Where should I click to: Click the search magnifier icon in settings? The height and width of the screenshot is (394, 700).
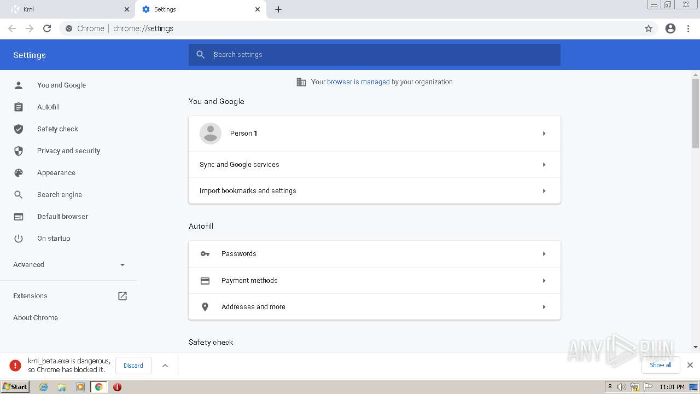201,55
